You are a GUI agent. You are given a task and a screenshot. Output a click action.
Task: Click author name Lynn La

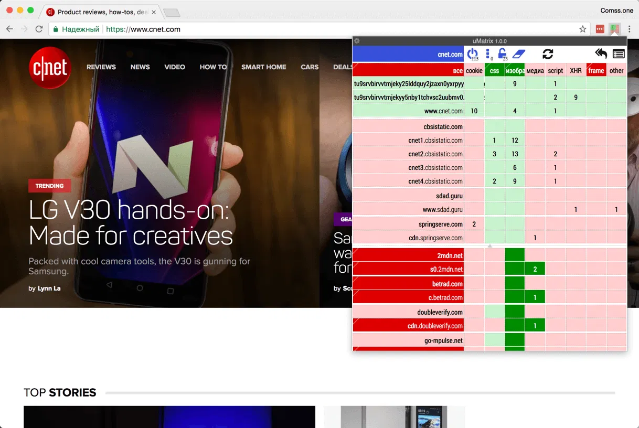(49, 288)
